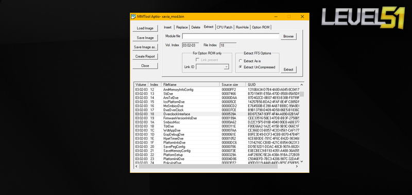Image resolution: width=412 pixels, height=195 pixels.
Task: Switch to the Insert tab
Action: click(x=168, y=27)
